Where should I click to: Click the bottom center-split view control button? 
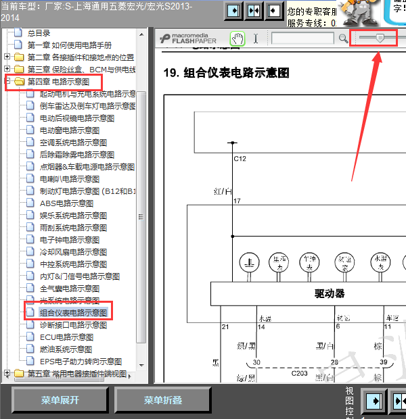click(399, 401)
